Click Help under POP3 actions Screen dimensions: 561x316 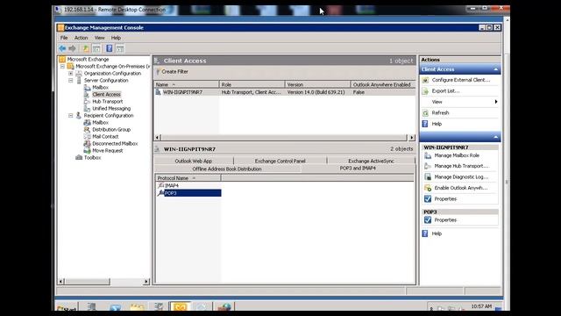(x=437, y=233)
